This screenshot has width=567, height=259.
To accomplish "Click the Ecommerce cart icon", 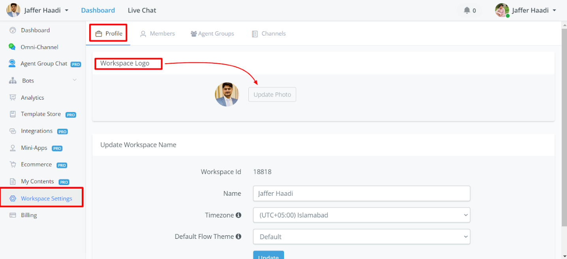I will (13, 164).
